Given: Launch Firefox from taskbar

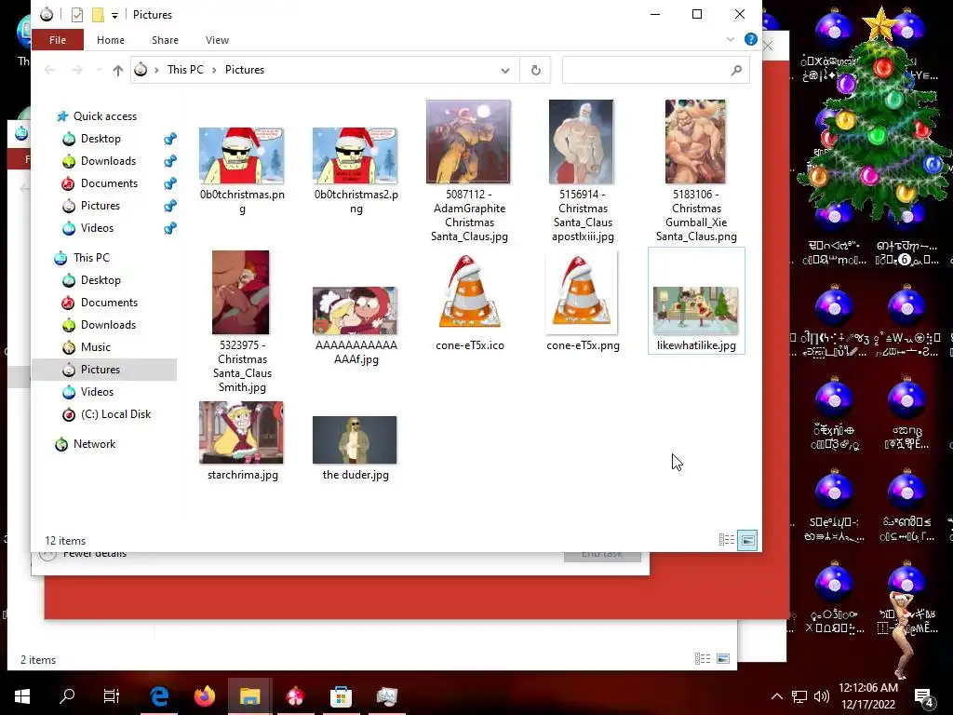Looking at the screenshot, I should 205,696.
